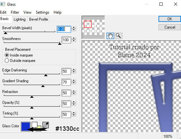Image resolution: width=181 pixels, height=139 pixels.
Task: Confirm settings with OK button
Action: (170, 19)
